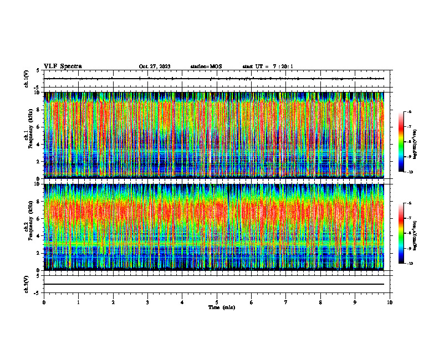Select the date text "Oct. 27, 2023"
Screen dimensions: 439x339
pyautogui.click(x=155, y=66)
